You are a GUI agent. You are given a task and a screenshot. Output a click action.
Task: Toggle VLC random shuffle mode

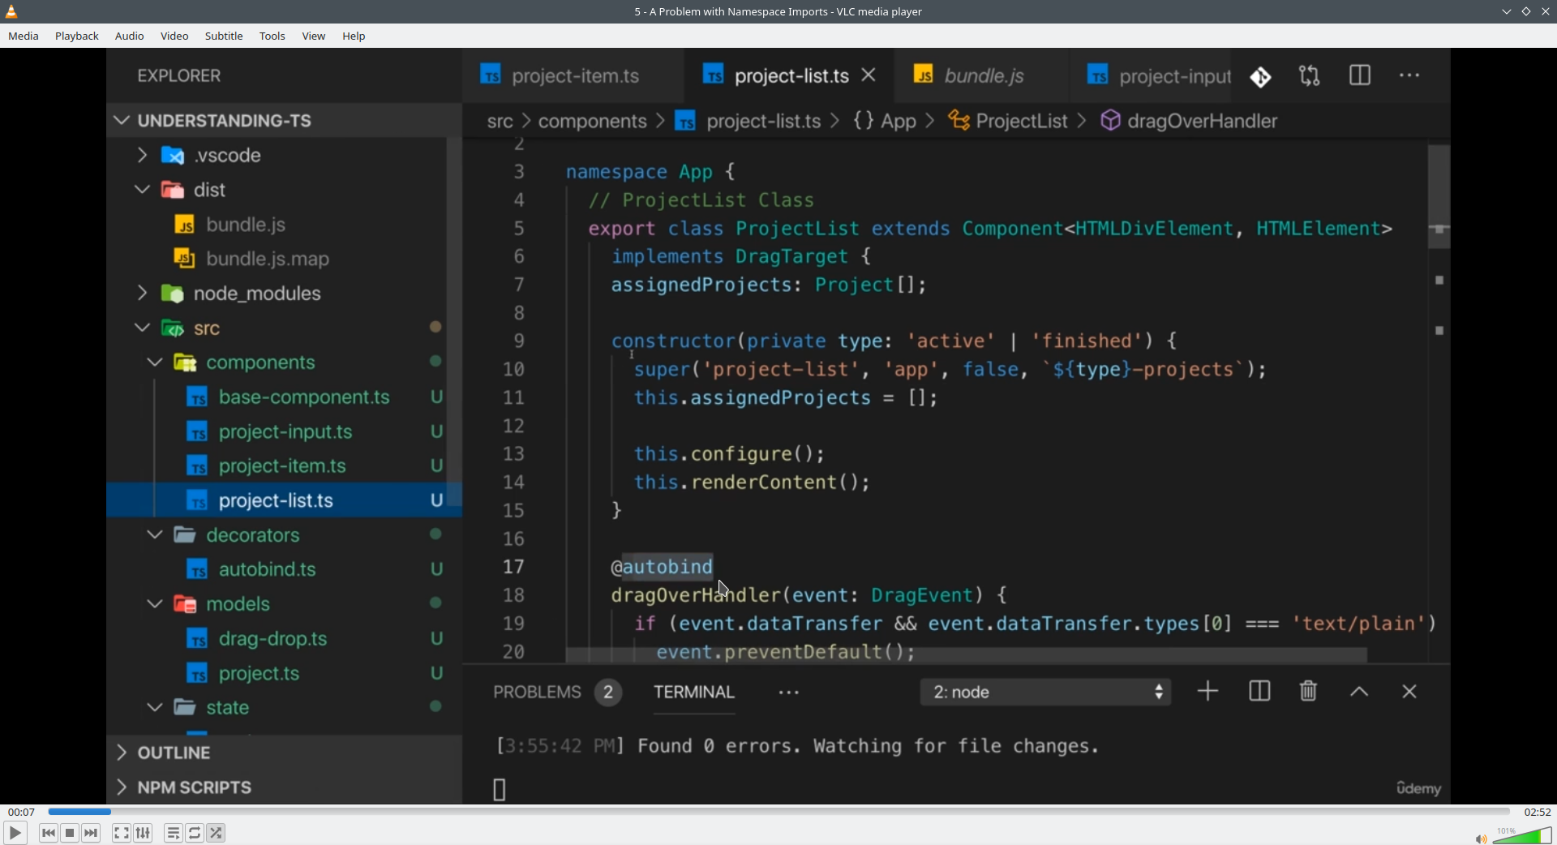(x=217, y=833)
